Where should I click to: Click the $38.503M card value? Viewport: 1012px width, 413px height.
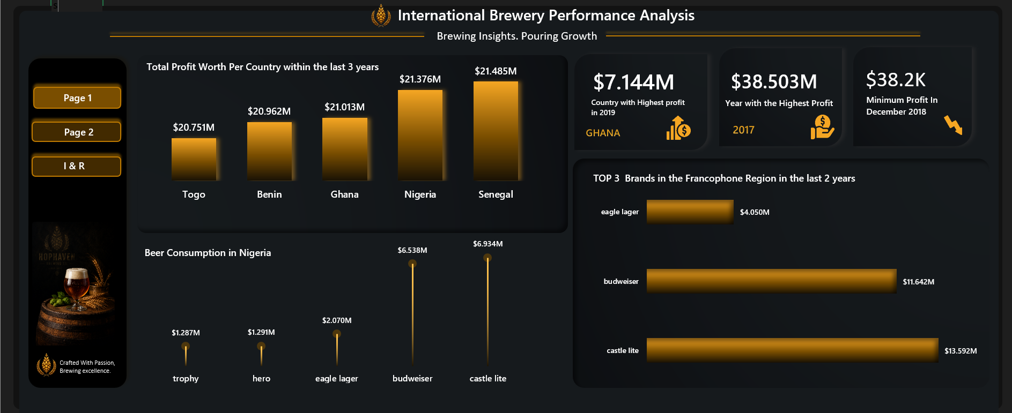tap(774, 81)
